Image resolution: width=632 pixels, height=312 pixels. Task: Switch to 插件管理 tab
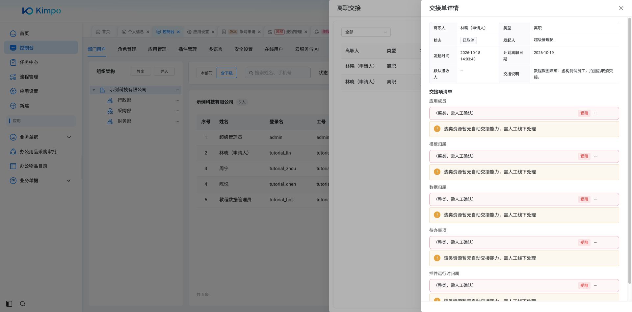(187, 49)
